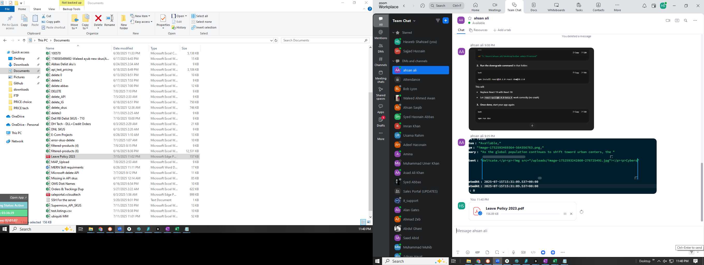Open the Meetings tab in Zoom Workplace
Image resolution: width=704 pixels, height=265 pixels.
tap(495, 7)
